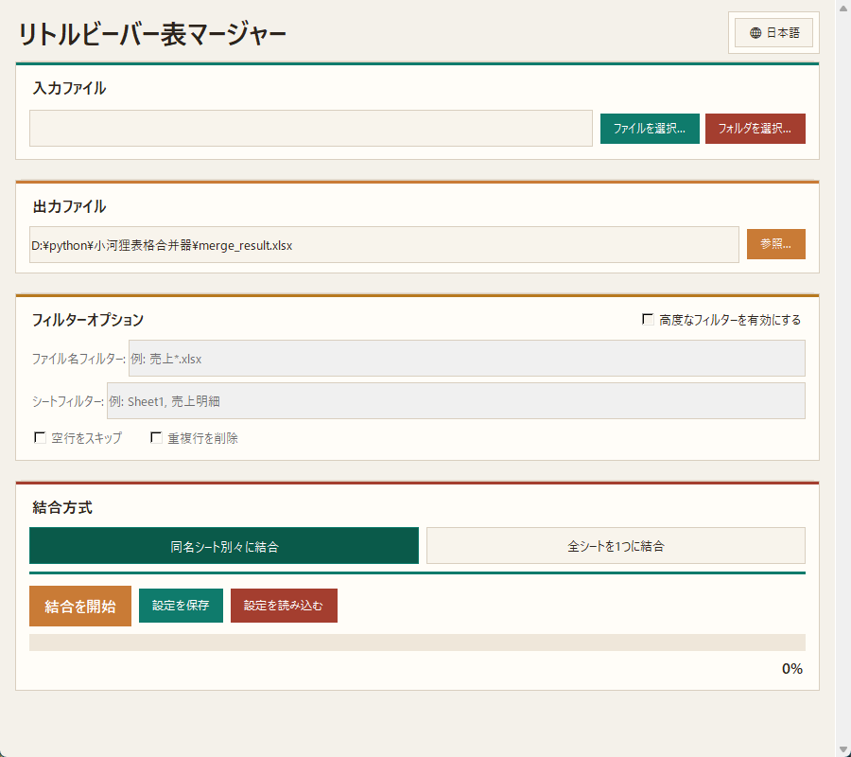Toggle the 重複行を削除 checkbox
Image resolution: width=851 pixels, height=757 pixels.
coord(156,438)
